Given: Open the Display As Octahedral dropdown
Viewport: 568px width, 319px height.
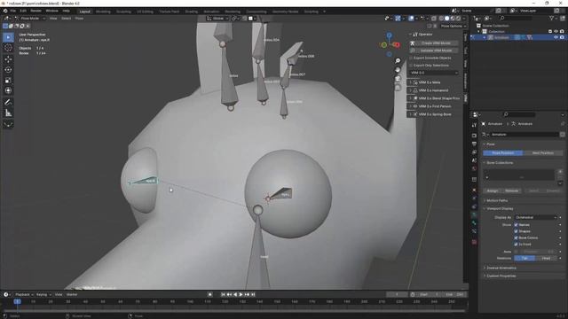Looking at the screenshot, I should (x=535, y=217).
